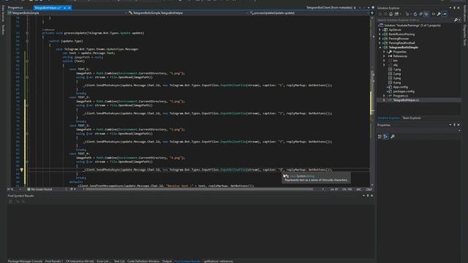Click the No issues found status indicator
This screenshot has height=263, width=468.
39,189
